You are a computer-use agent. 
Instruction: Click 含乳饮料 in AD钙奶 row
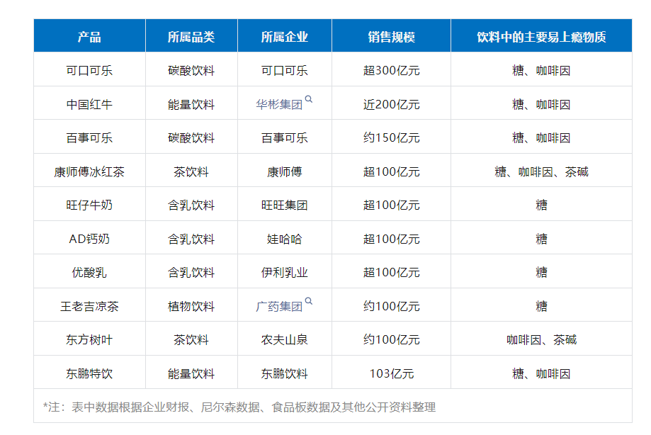click(x=191, y=239)
